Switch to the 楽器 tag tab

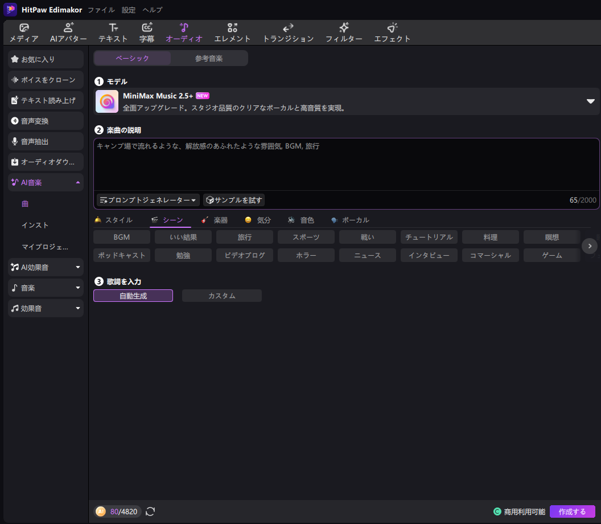(215, 220)
